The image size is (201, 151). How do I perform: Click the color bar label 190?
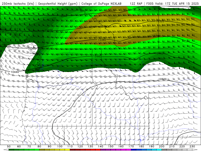click(x=152, y=146)
